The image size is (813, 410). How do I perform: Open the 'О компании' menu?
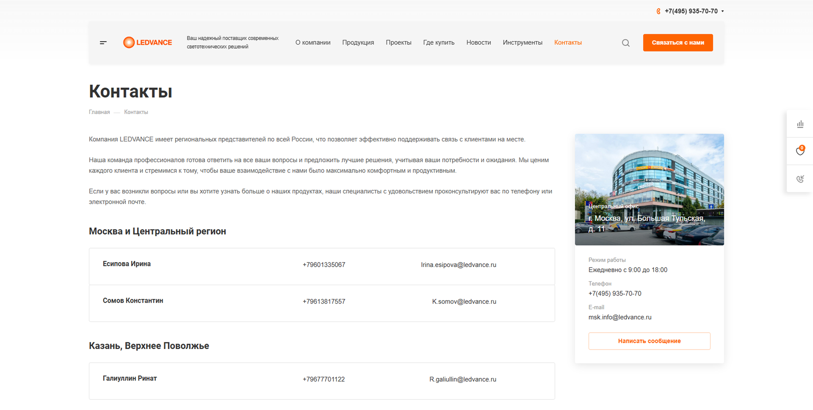pos(313,43)
